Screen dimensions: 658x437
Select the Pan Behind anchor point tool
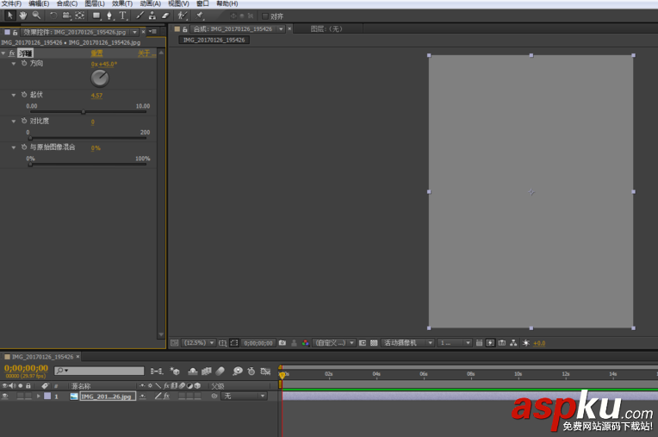80,16
